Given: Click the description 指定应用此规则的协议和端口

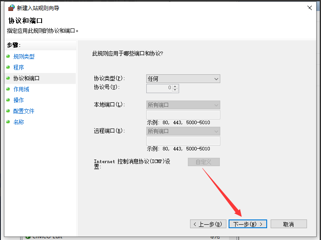Looking at the screenshot, I should pyautogui.click(x=42, y=31).
